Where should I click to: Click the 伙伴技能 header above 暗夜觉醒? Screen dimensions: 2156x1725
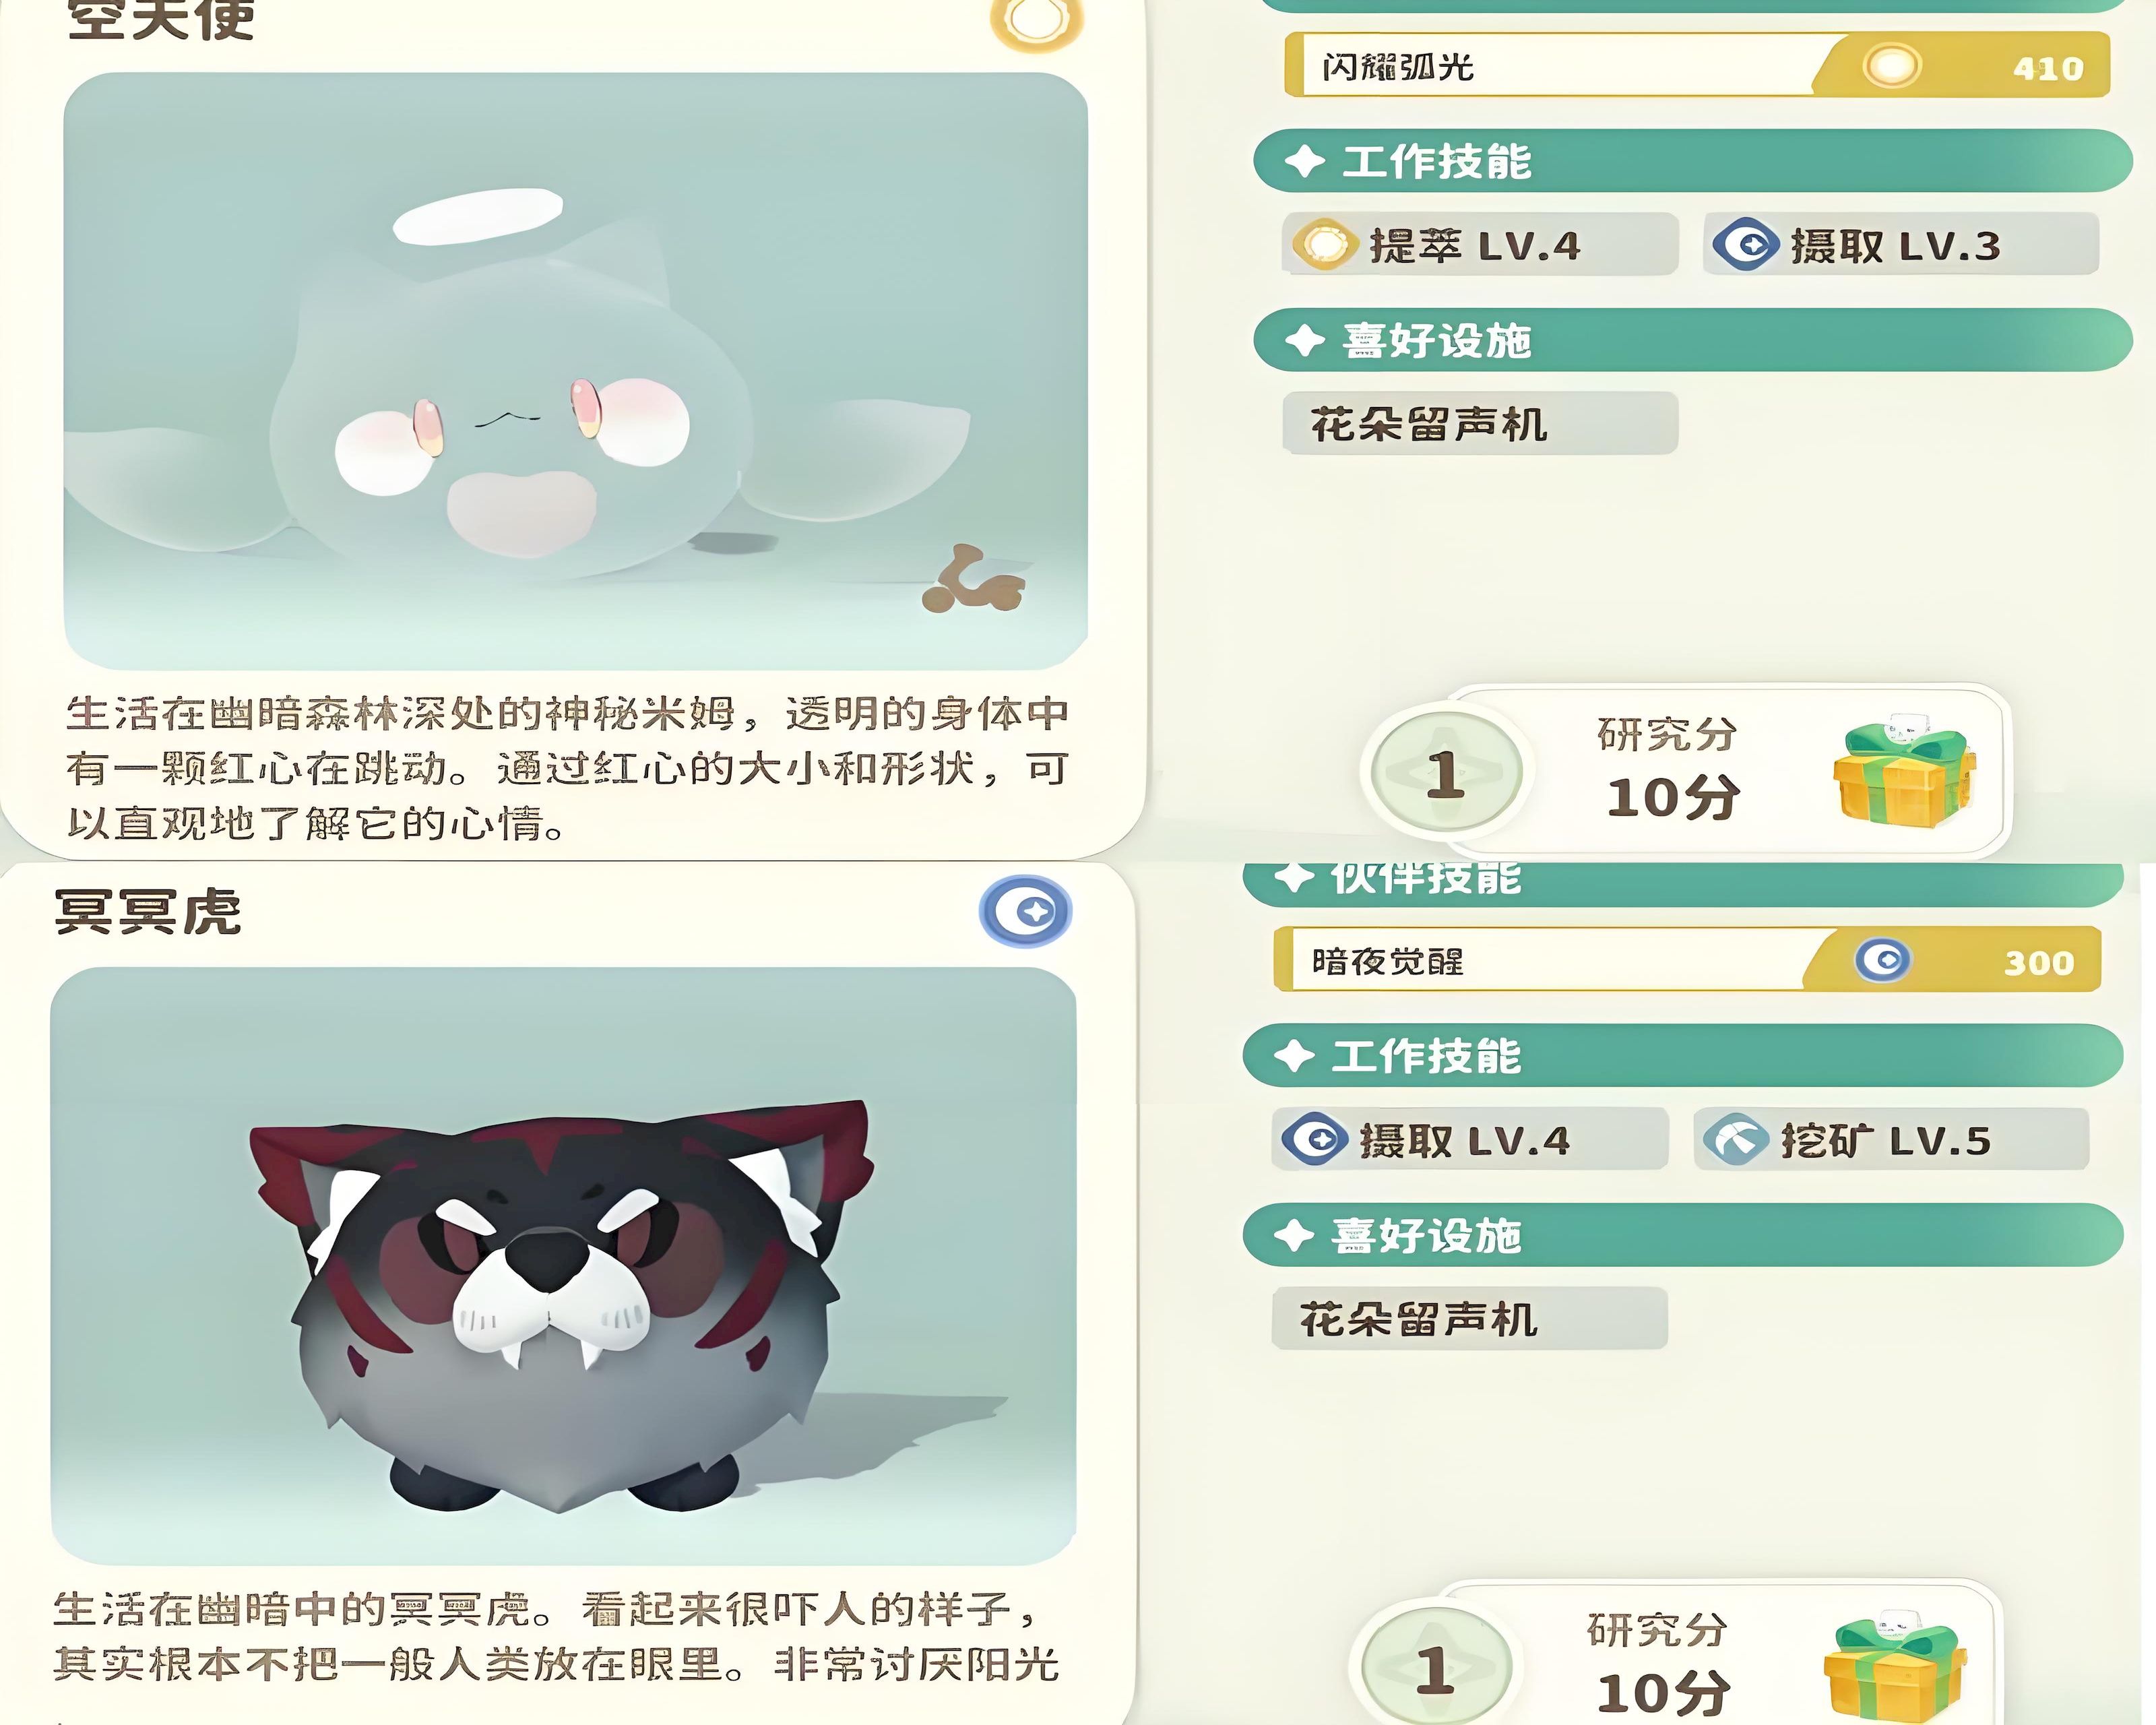[1683, 883]
